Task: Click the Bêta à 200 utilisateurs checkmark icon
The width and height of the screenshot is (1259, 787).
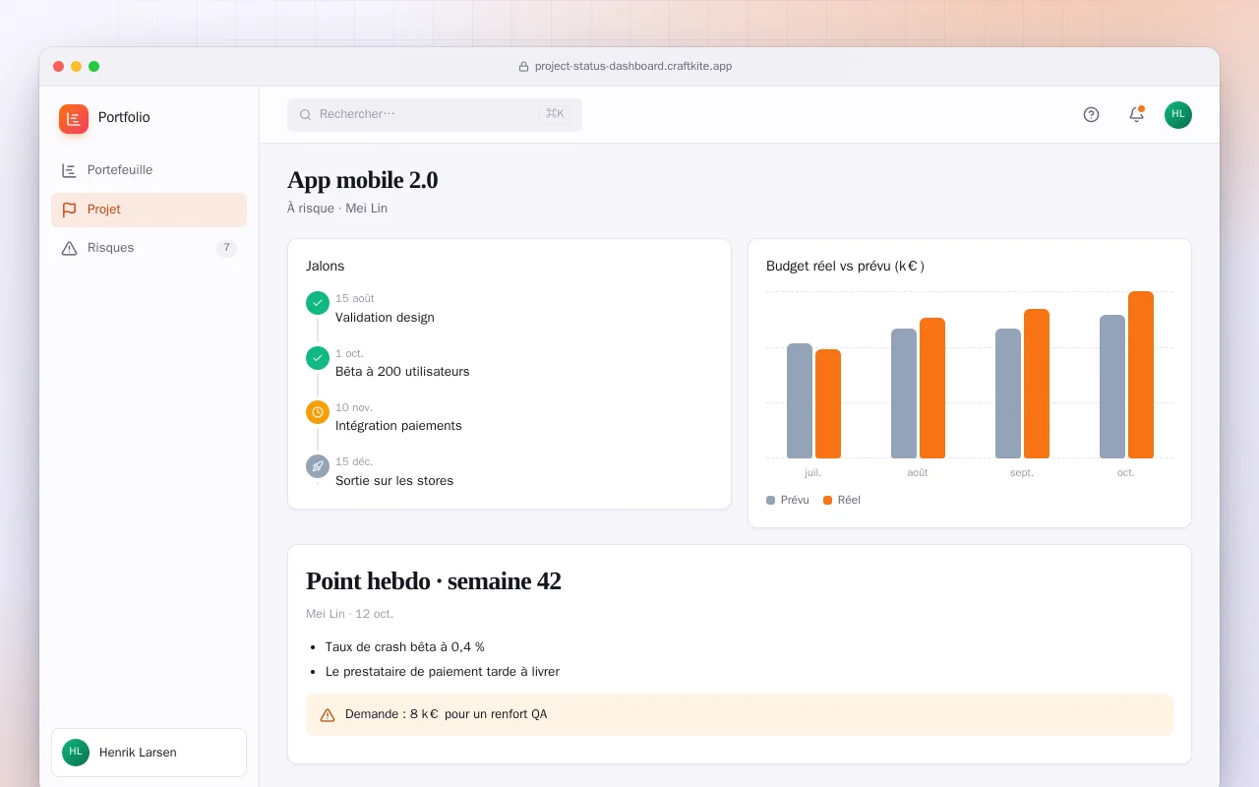Action: pos(318,358)
